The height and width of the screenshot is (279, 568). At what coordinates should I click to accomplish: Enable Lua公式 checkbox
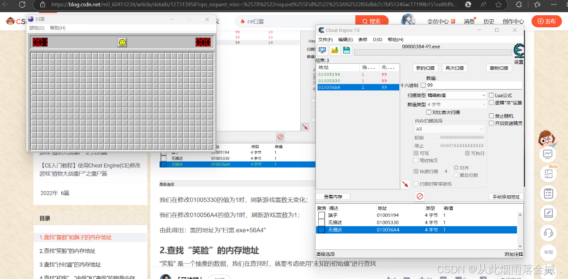click(x=491, y=95)
